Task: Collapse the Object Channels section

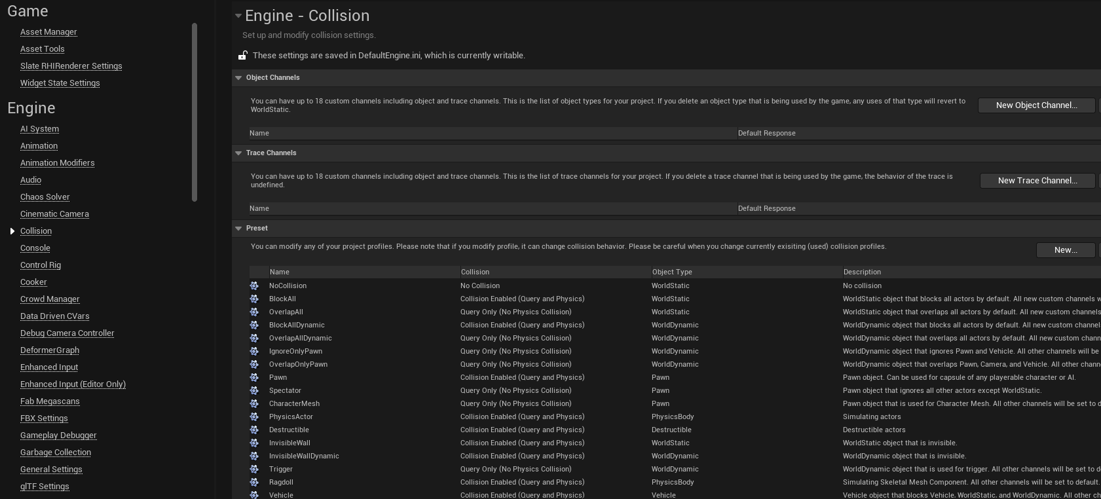Action: click(238, 78)
